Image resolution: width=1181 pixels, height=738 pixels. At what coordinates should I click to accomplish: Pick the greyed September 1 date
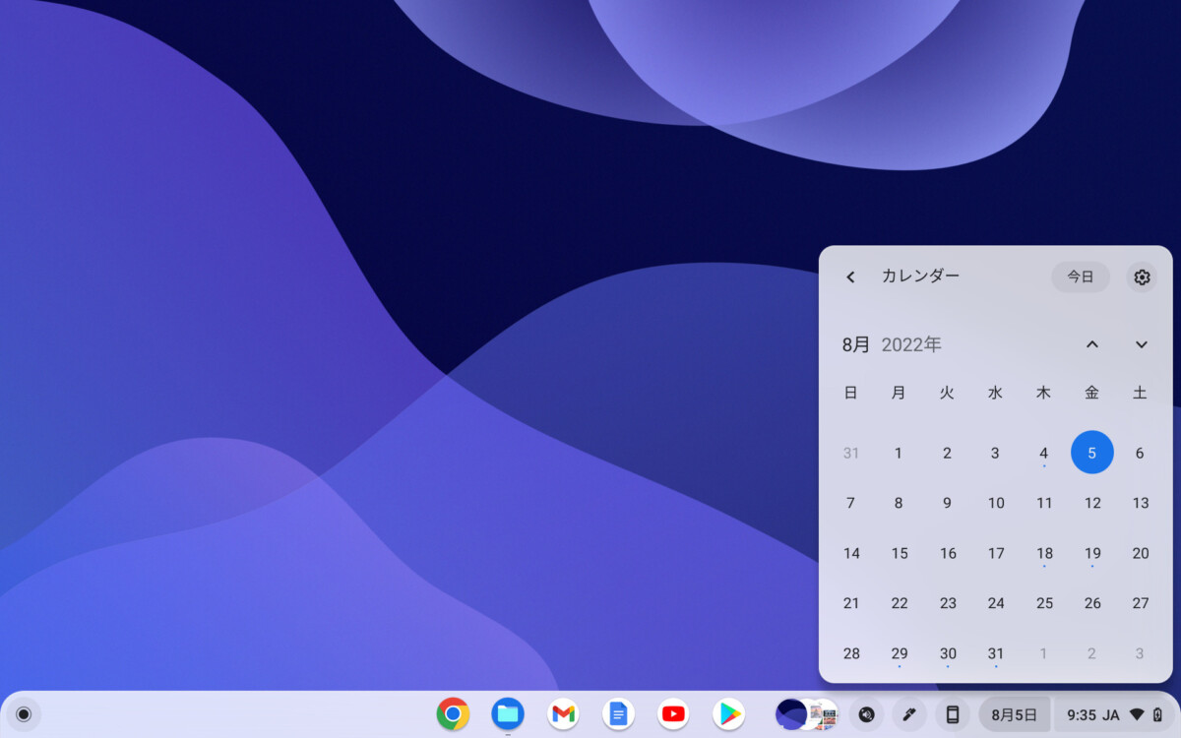pos(1044,653)
